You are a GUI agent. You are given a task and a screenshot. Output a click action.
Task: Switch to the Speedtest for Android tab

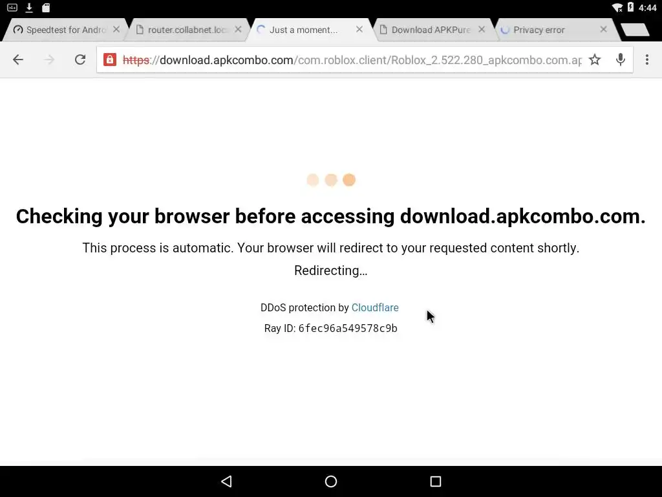click(59, 30)
